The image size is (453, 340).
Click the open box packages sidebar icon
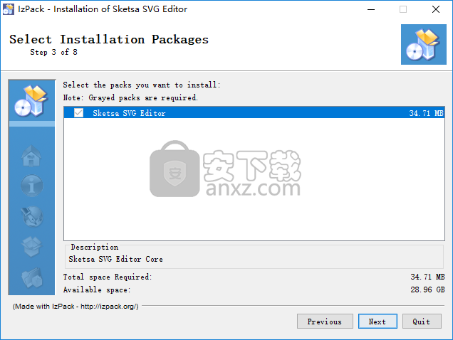tap(32, 247)
